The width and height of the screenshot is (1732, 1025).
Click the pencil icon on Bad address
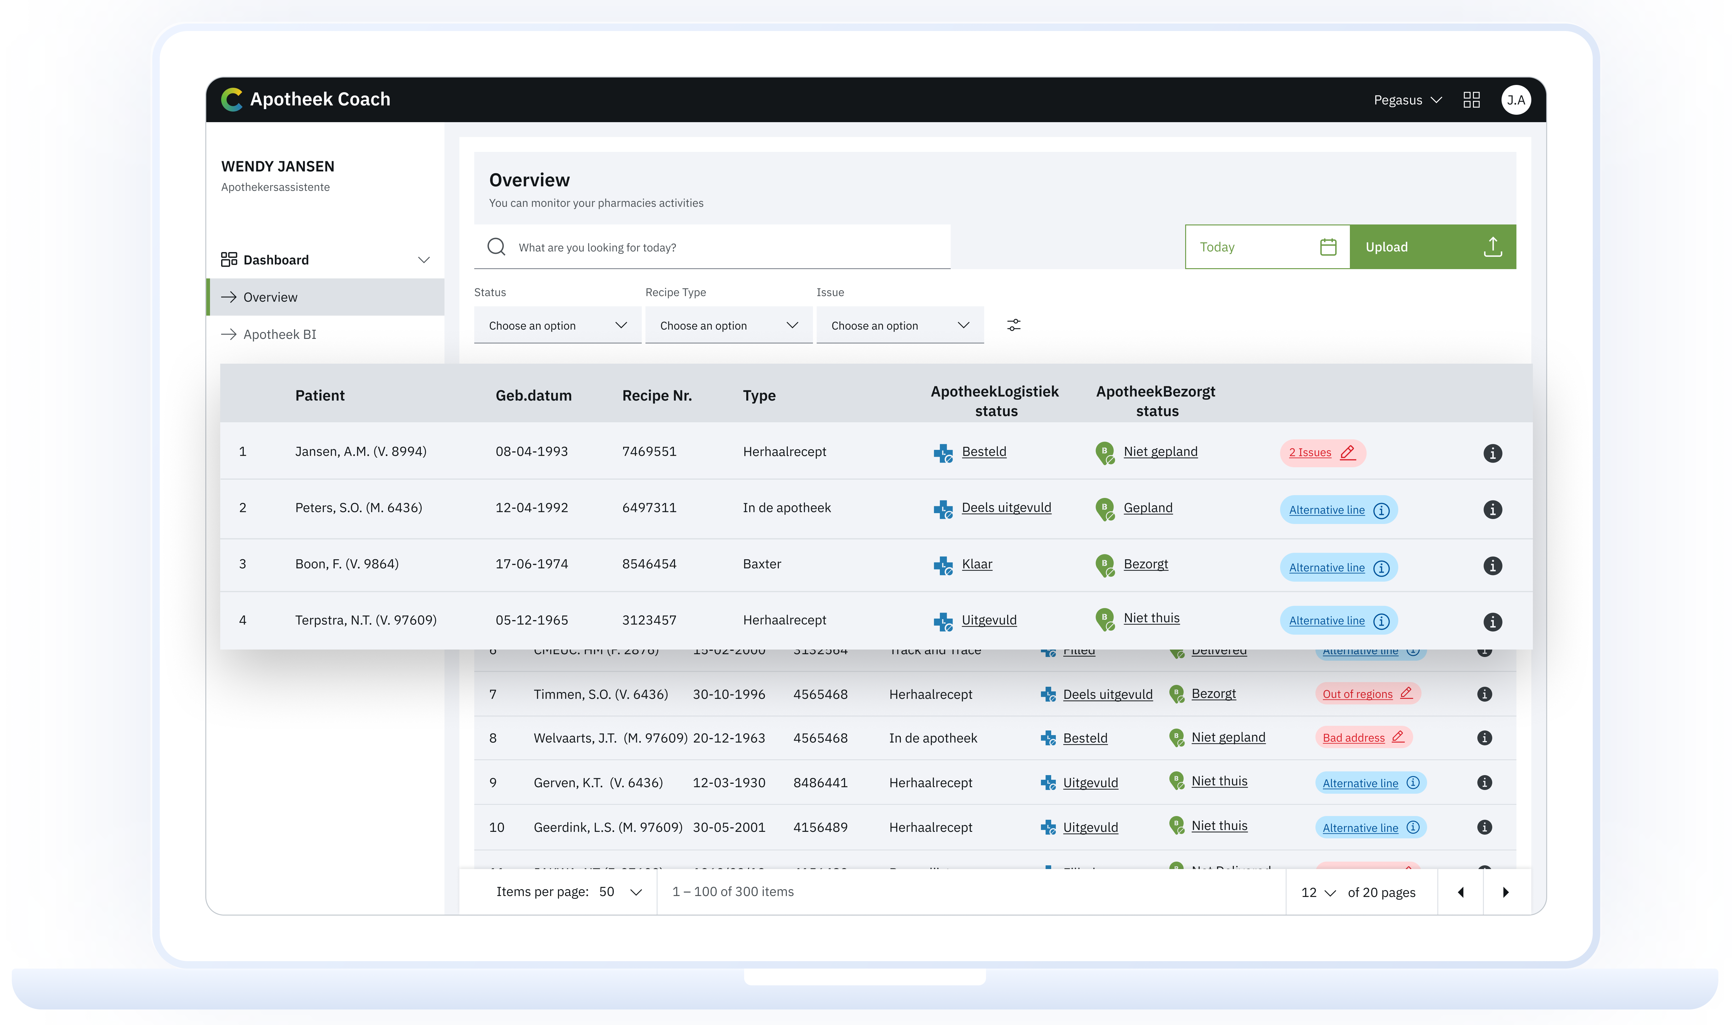pos(1398,736)
